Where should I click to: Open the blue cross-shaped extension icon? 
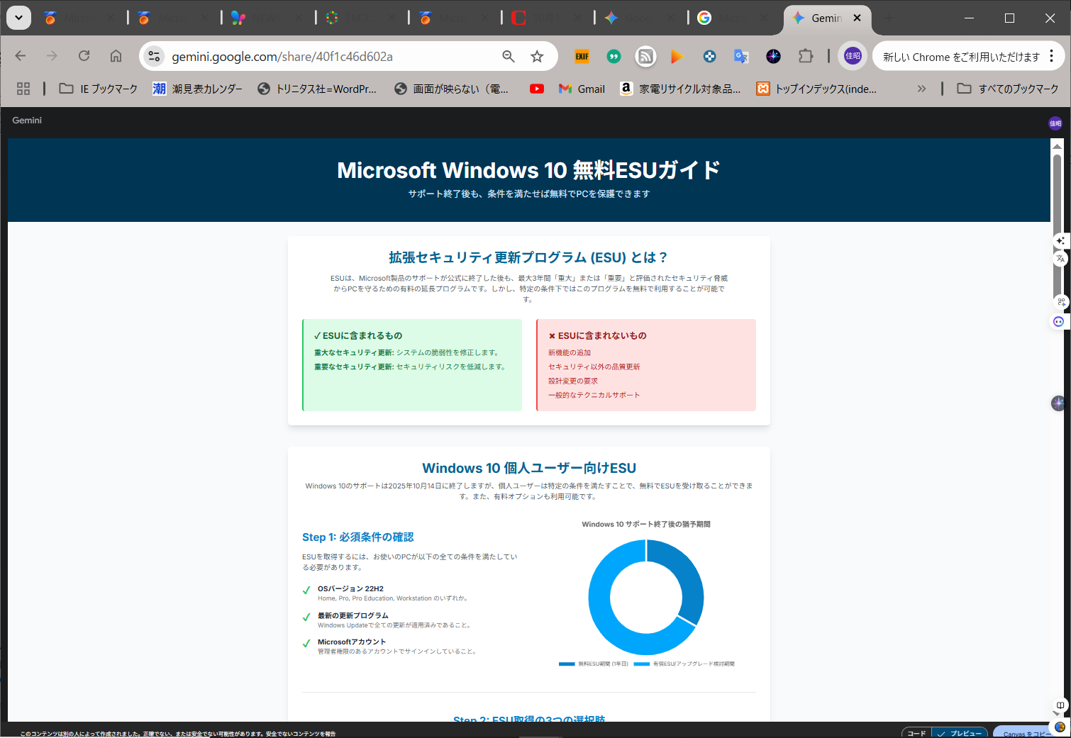coord(709,56)
